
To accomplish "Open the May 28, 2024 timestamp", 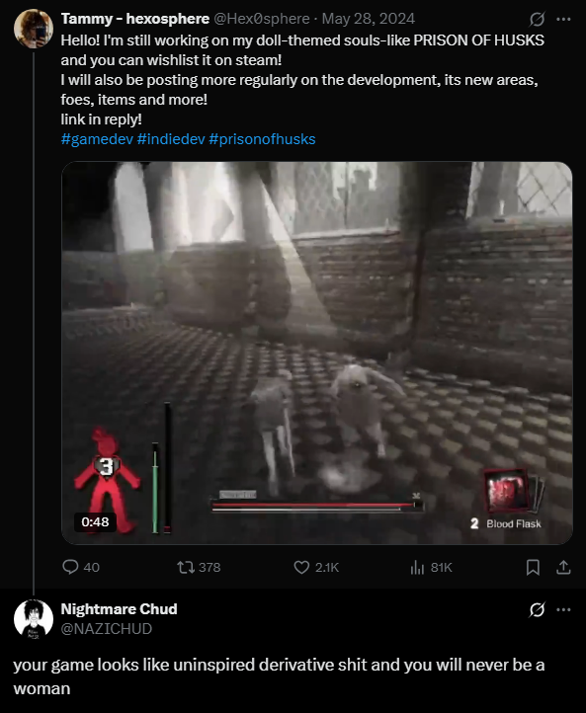I will tap(368, 19).
